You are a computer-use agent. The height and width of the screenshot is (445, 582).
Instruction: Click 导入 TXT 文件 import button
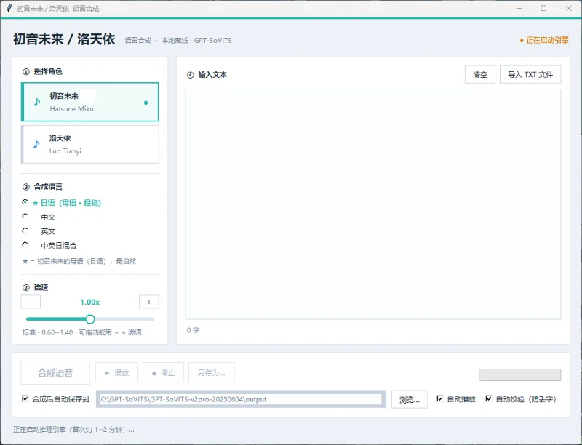(530, 75)
